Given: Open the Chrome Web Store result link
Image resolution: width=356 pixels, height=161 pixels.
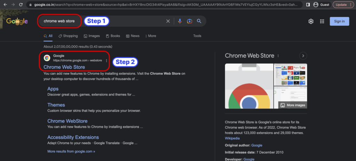Looking at the screenshot, I should click(64, 67).
